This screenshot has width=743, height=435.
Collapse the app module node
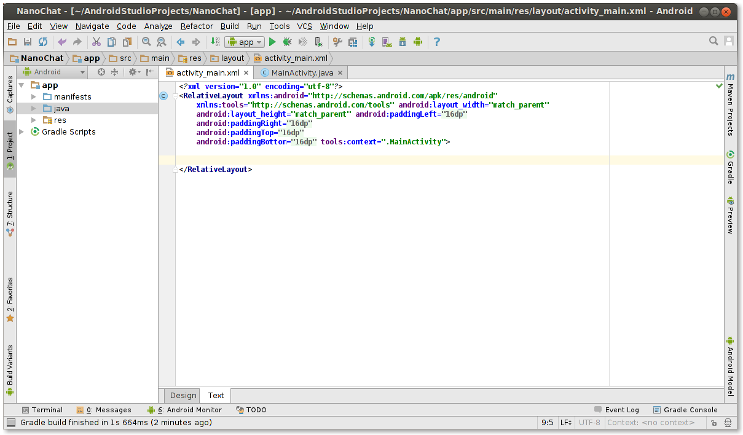(22, 85)
